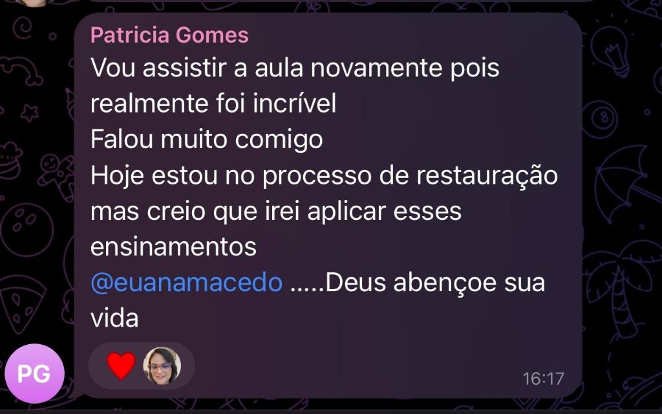Click the word 'vida' on last line
The height and width of the screenshot is (414, 662).
point(114,318)
